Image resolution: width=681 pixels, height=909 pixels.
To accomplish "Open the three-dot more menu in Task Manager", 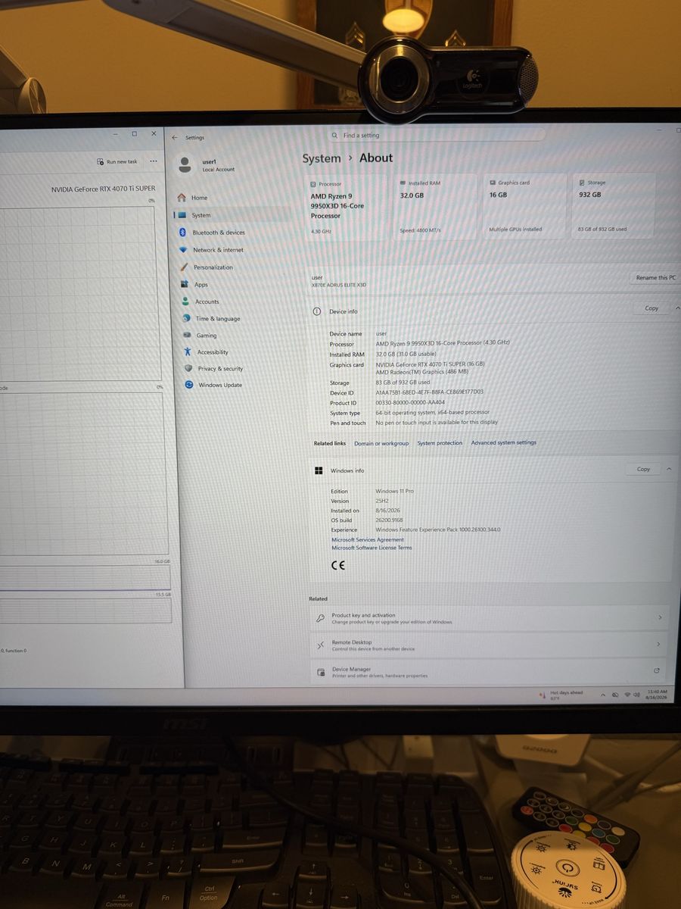I will tap(154, 161).
